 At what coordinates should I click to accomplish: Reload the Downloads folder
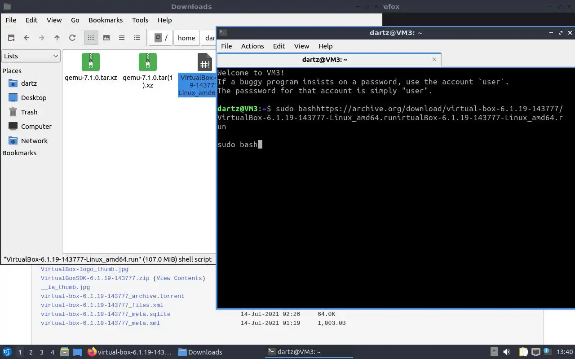[72, 38]
